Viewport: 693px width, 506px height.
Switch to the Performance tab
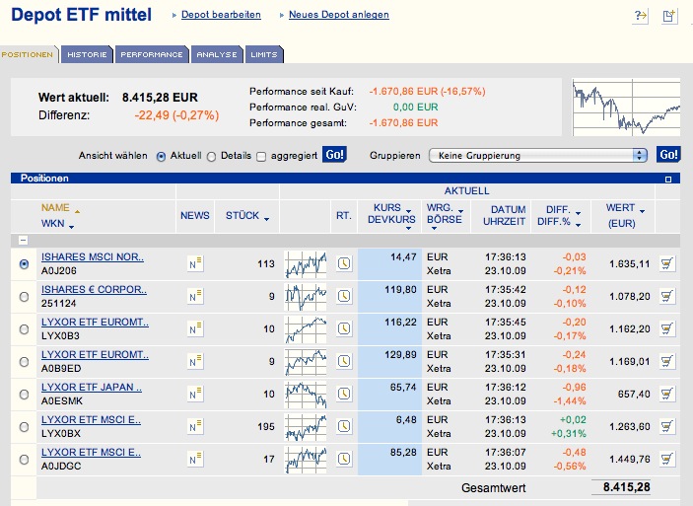[x=152, y=55]
